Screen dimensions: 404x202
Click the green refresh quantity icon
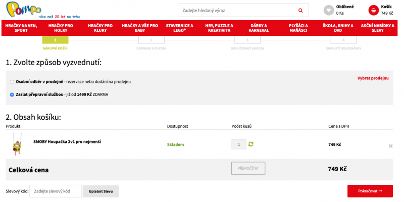pos(250,144)
